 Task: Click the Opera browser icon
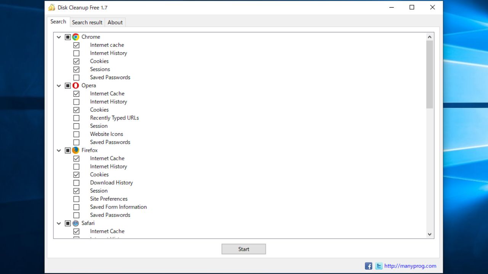[x=75, y=86]
